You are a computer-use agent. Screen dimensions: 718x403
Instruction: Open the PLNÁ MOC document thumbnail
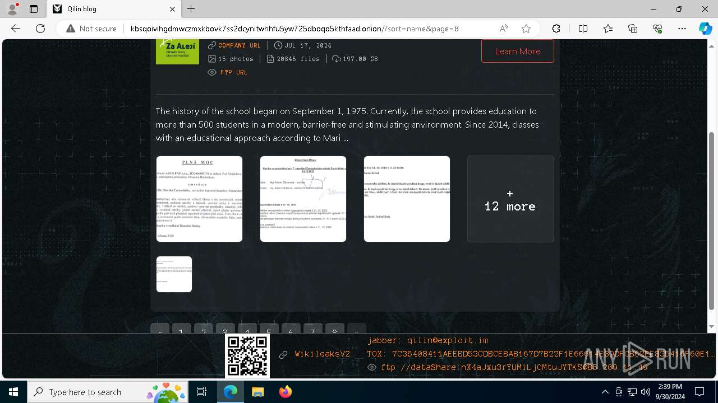click(199, 199)
